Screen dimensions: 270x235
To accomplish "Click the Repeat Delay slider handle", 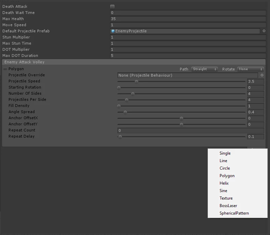I will pos(120,137).
